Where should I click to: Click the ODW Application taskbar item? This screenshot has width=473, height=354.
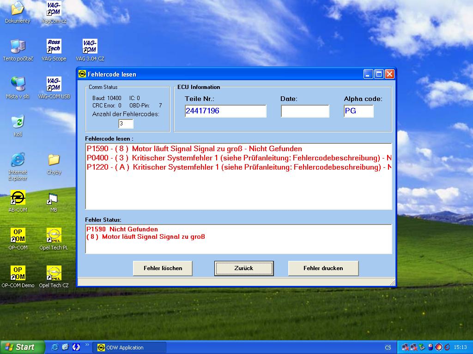pos(129,348)
